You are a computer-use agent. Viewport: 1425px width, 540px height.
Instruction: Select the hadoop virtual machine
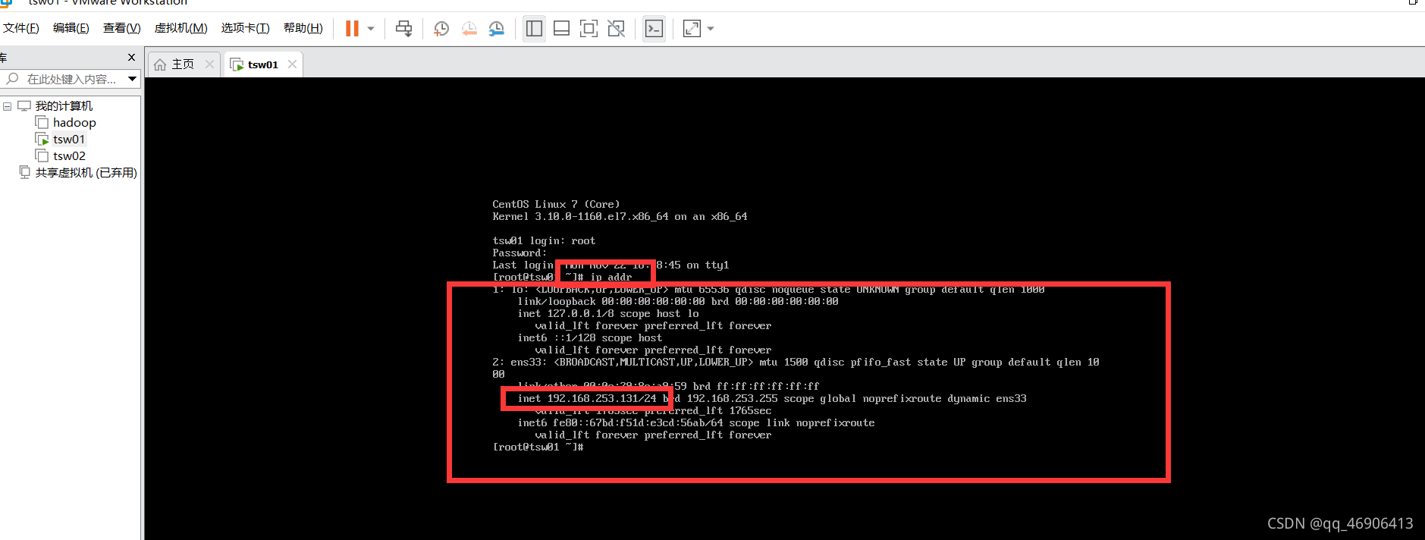click(74, 123)
